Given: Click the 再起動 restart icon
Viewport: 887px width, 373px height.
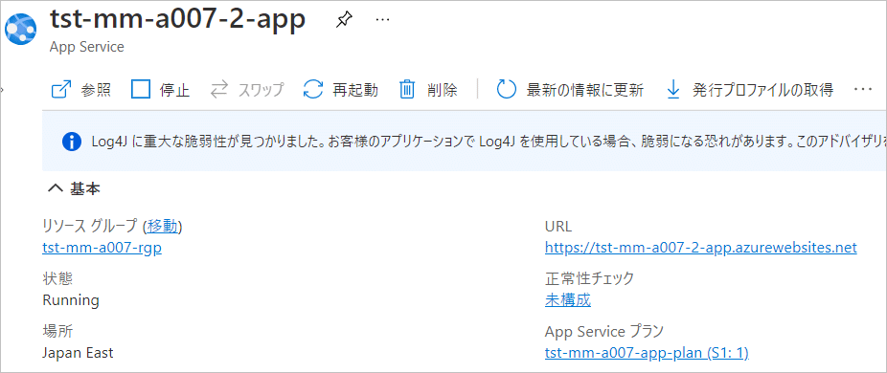Looking at the screenshot, I should click(313, 89).
